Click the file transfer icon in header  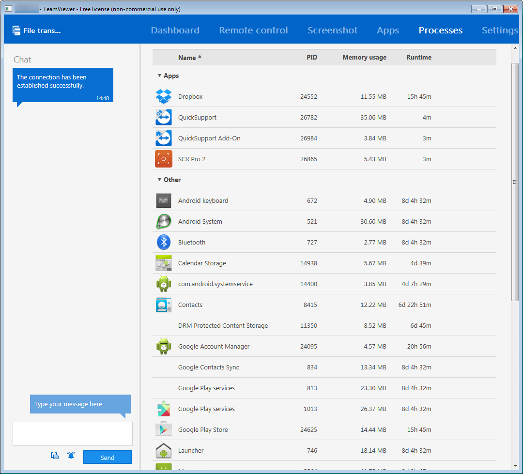[x=16, y=31]
